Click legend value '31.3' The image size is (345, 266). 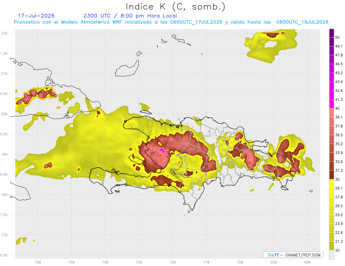pyautogui.click(x=339, y=170)
